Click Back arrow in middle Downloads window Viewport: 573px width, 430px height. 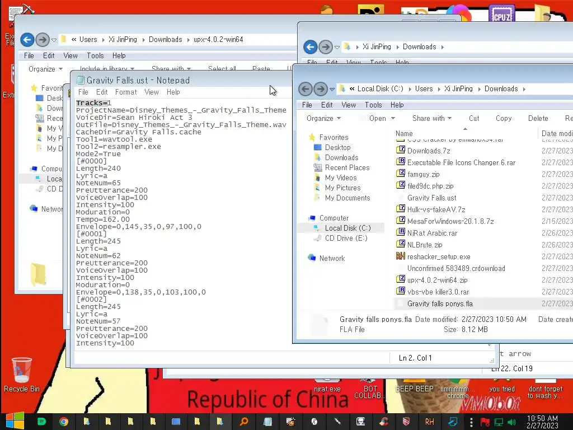point(310,47)
